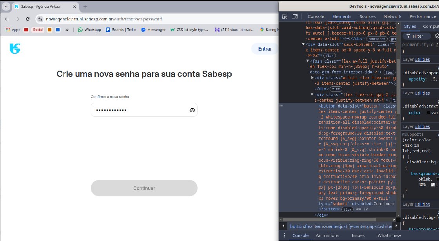Collapse the form element node
Image resolution: width=439 pixels, height=241 pixels.
pos(307,61)
